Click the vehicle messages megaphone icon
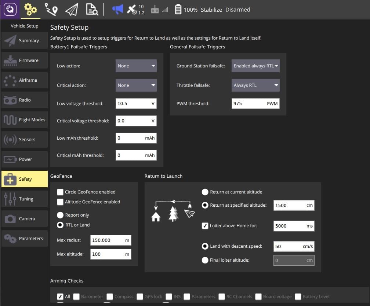370x306 pixels. click(x=117, y=10)
